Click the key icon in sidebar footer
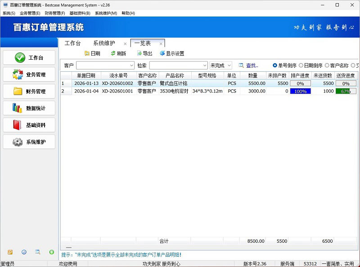 coord(10,252)
